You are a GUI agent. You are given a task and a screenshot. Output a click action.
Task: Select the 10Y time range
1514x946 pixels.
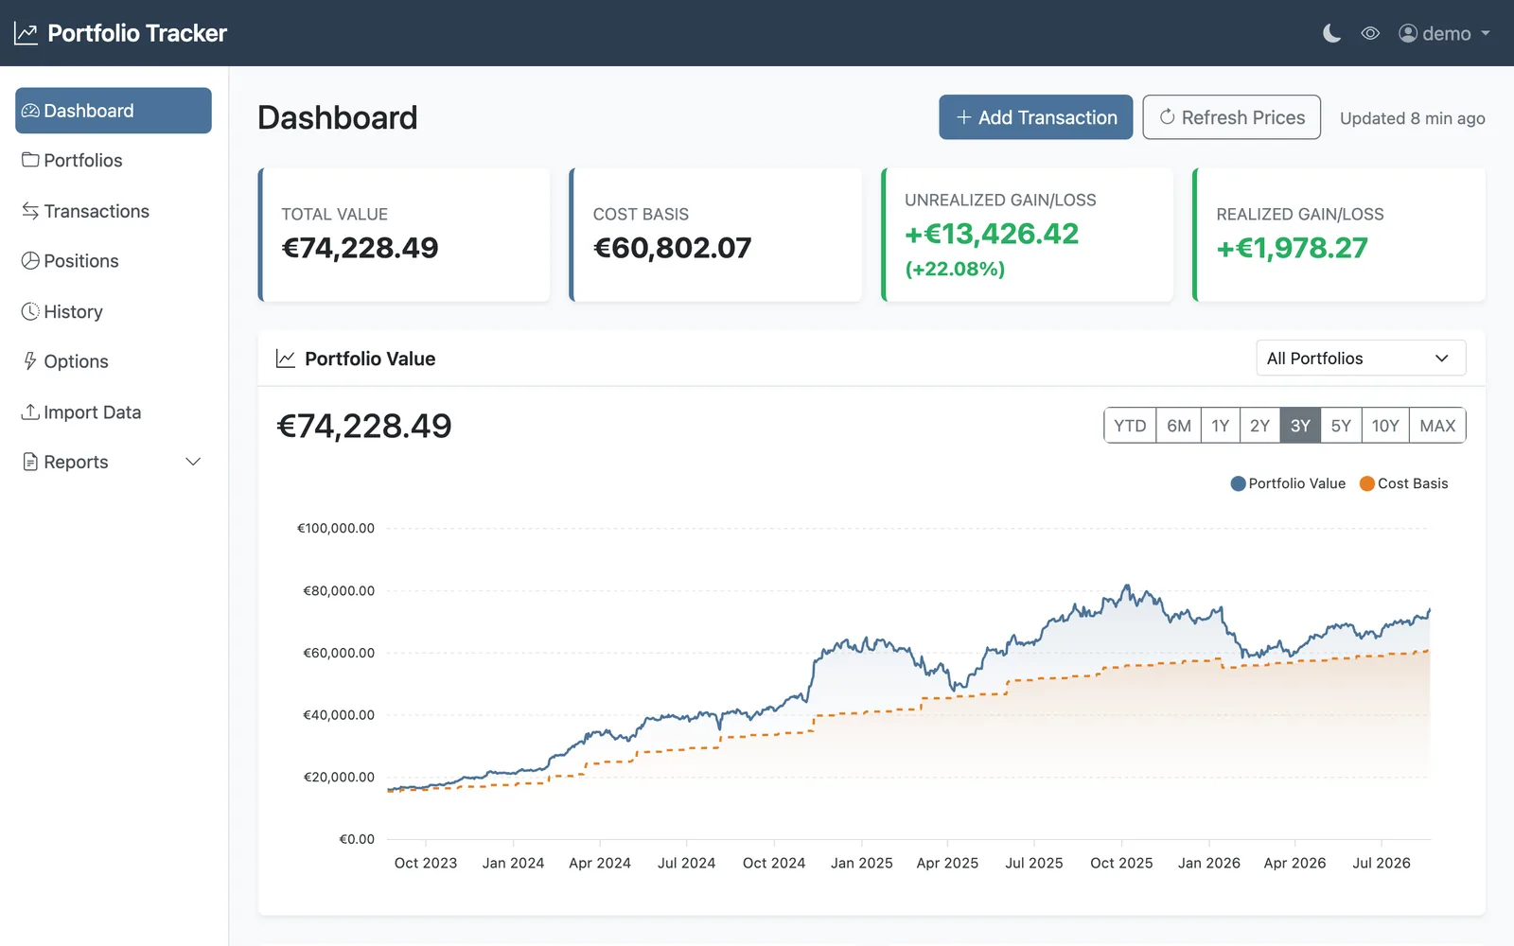1385,426
